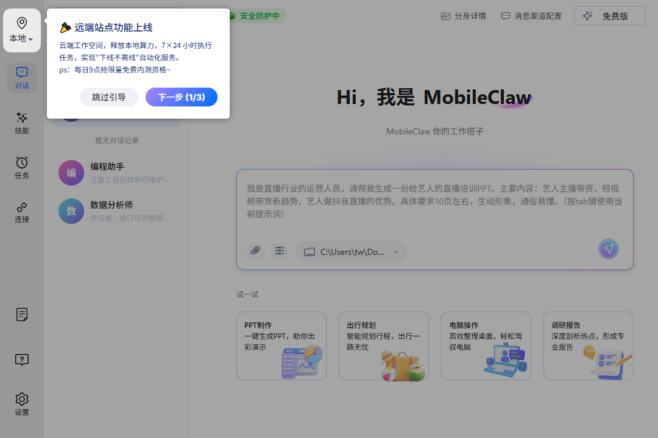Open the 技能 skills section
Image resolution: width=658 pixels, height=438 pixels.
[x=22, y=123]
